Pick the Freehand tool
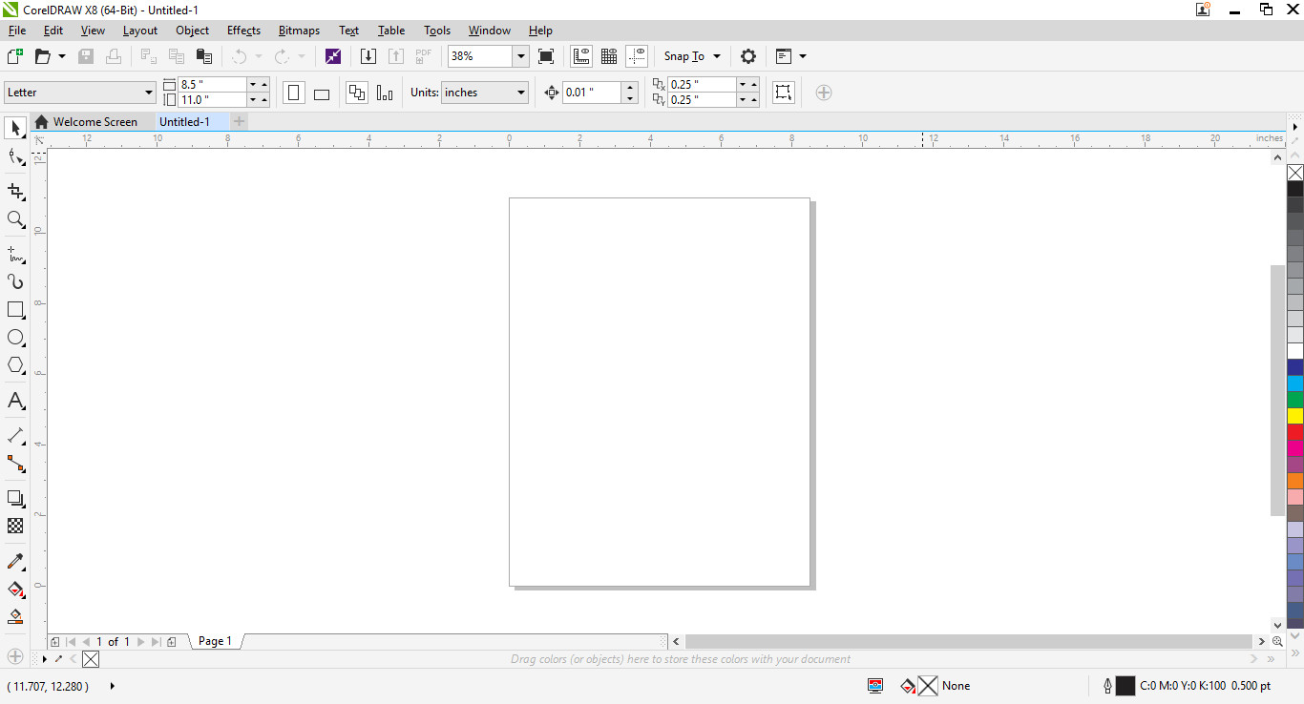Screen dimensions: 1304x704 [x=16, y=254]
